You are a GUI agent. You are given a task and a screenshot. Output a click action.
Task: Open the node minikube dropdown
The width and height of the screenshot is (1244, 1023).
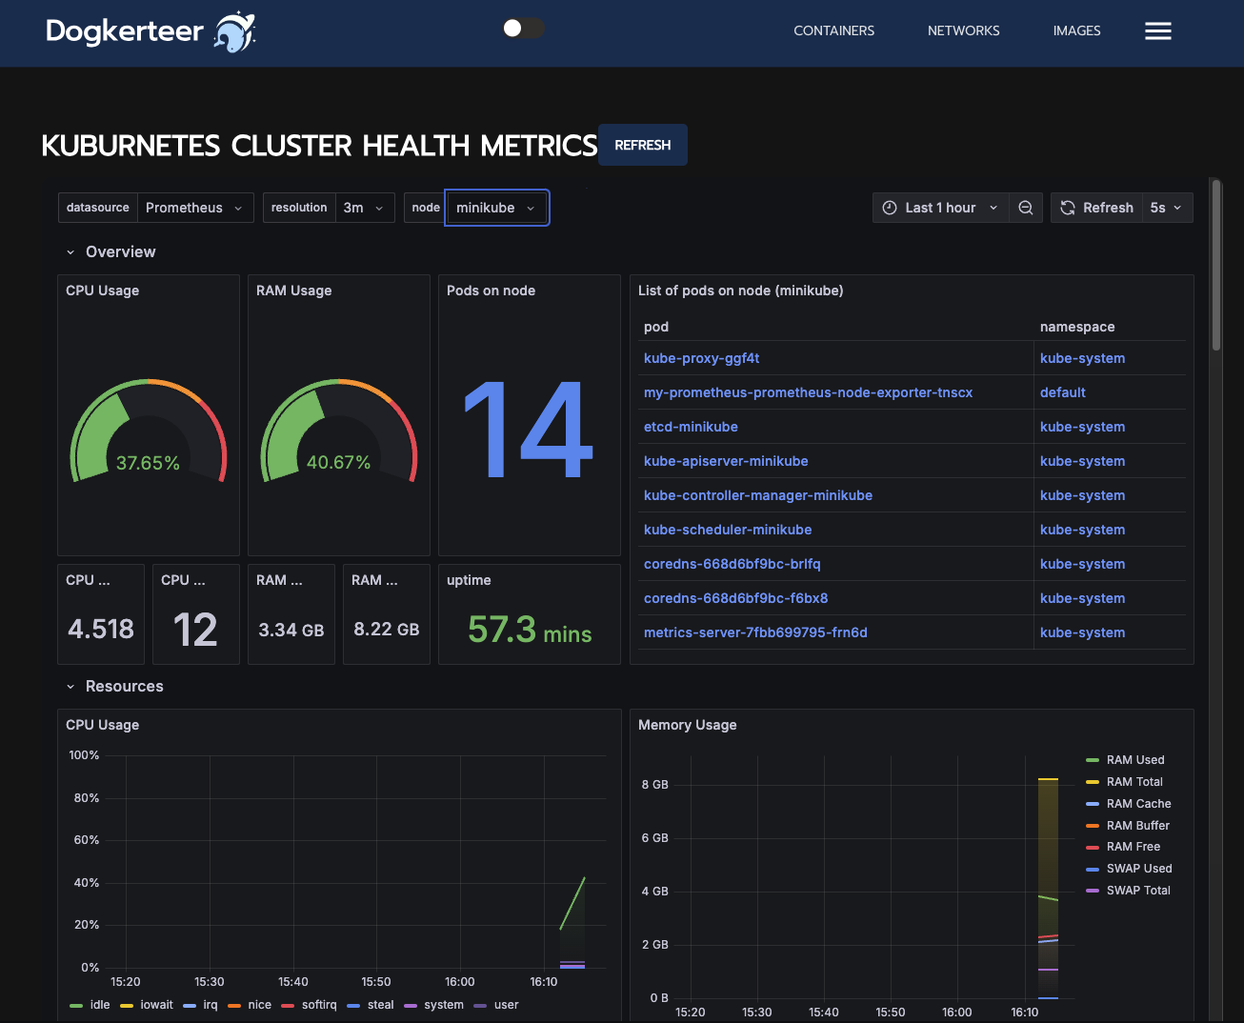[496, 207]
